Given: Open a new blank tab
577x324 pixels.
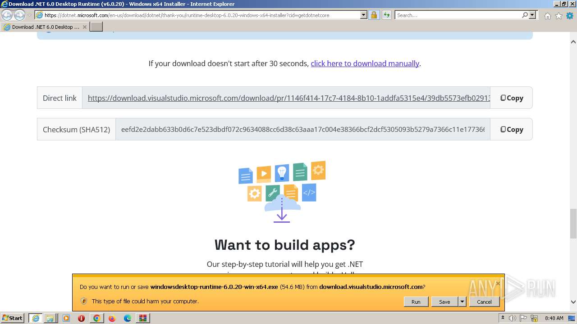Looking at the screenshot, I should [96, 27].
